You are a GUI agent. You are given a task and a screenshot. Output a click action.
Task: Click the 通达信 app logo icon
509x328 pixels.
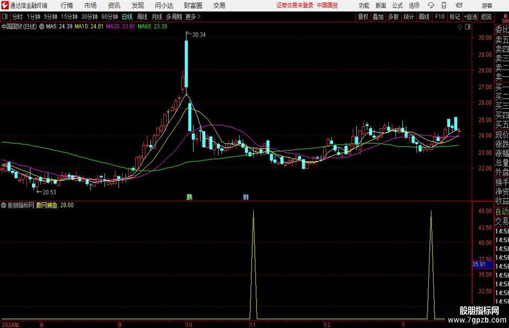[4, 5]
